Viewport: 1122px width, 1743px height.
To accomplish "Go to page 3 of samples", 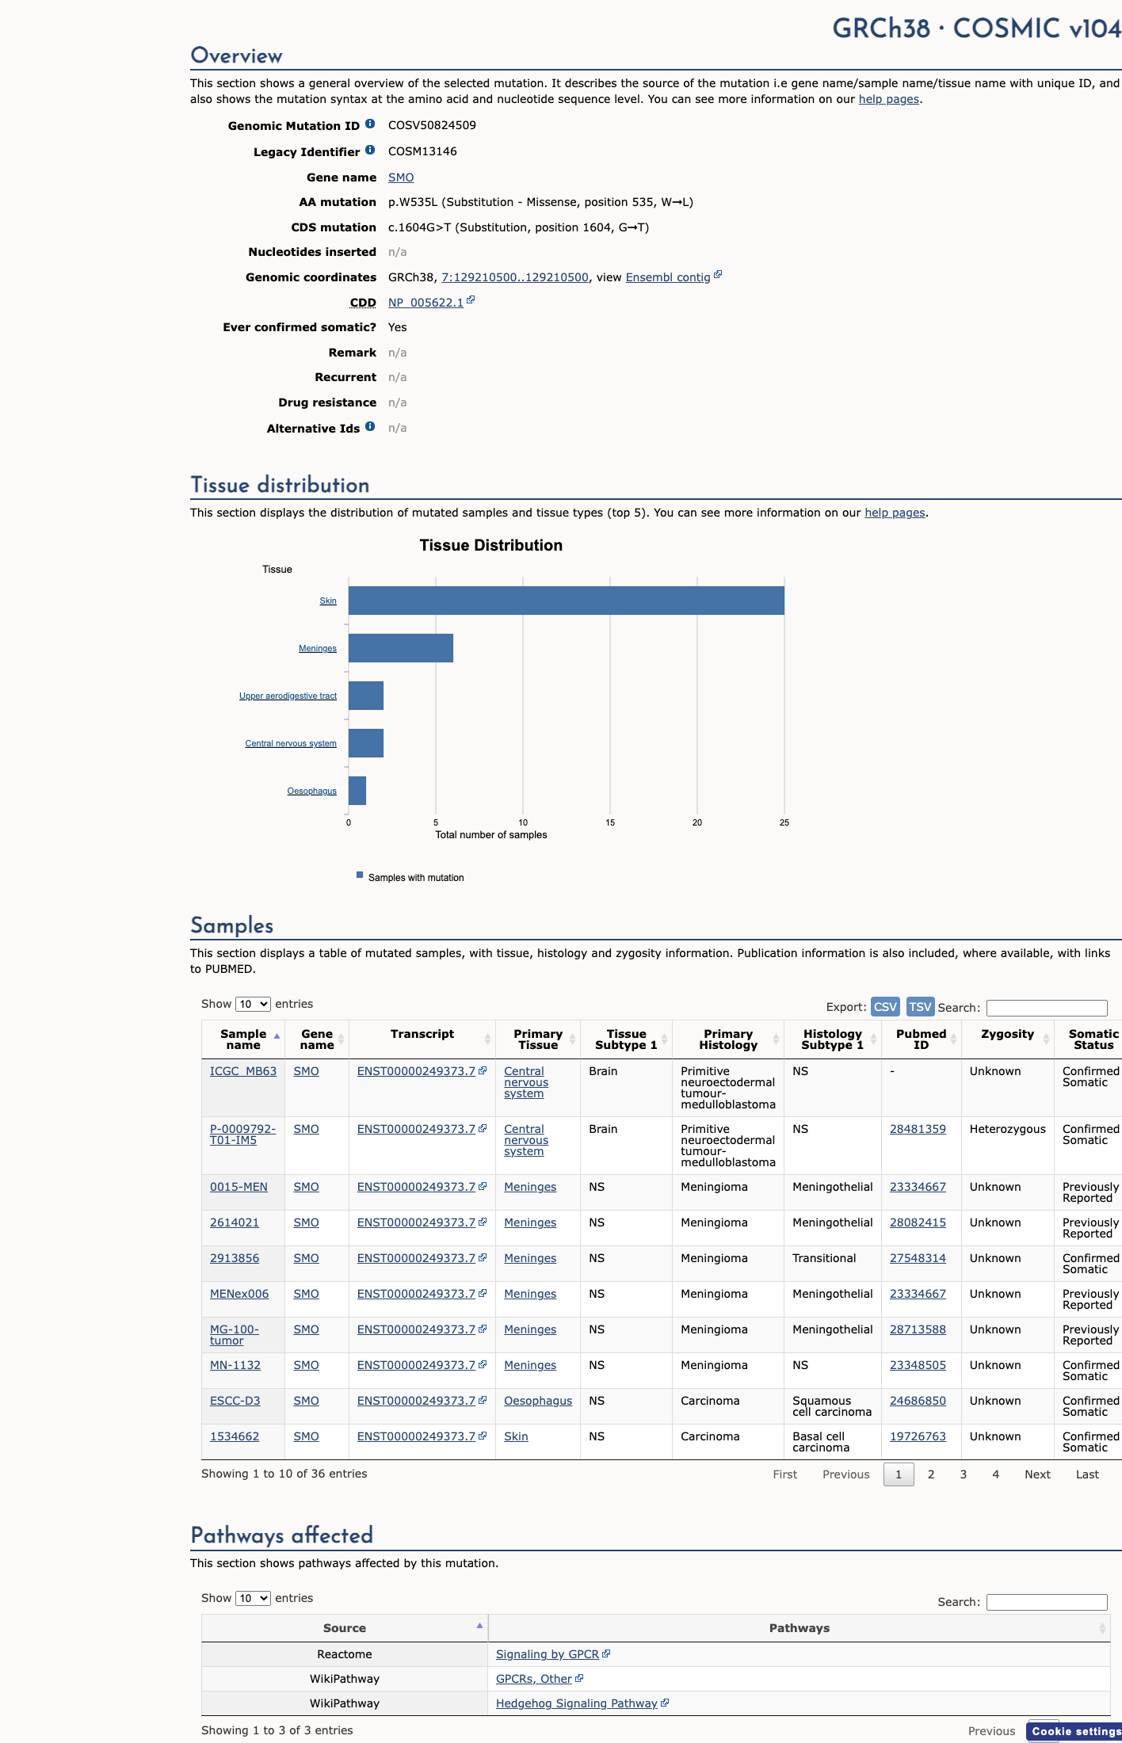I will click(964, 1474).
